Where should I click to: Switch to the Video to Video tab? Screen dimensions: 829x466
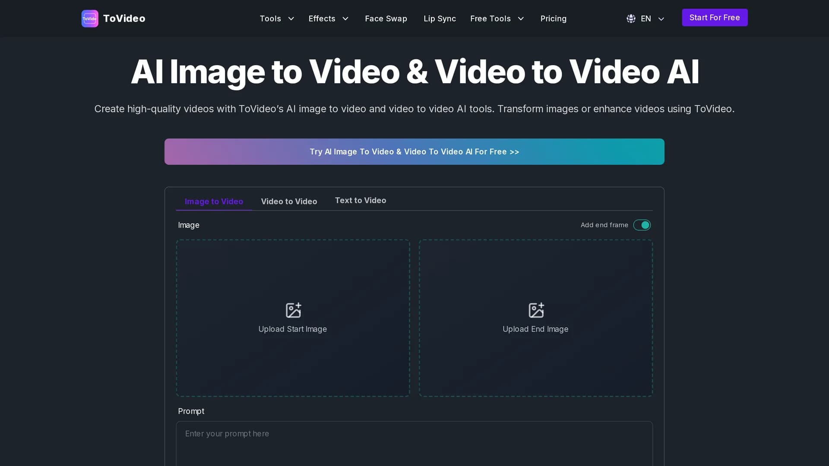[289, 202]
